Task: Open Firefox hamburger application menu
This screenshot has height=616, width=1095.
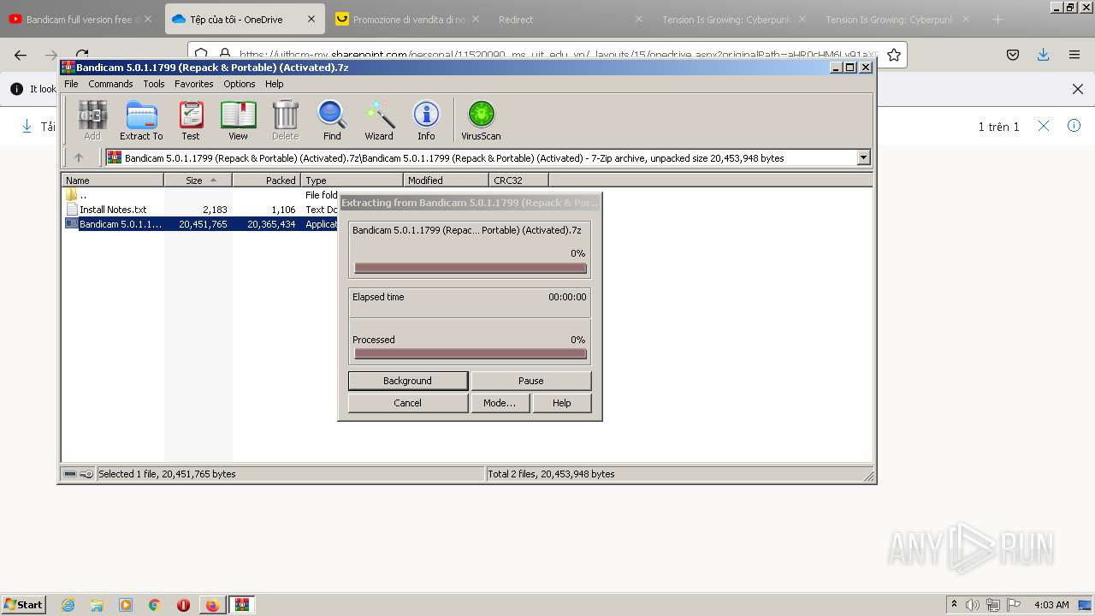Action: [1074, 55]
